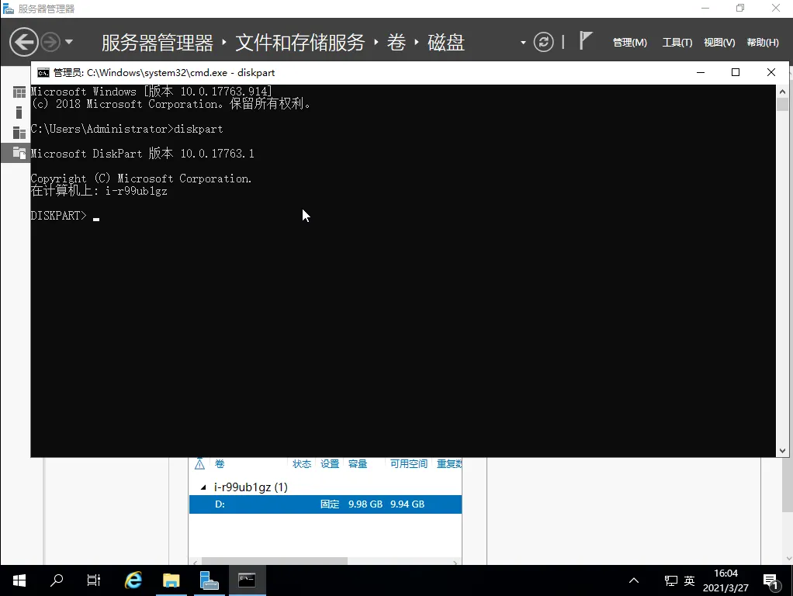
Task: Open the notifications flag
Action: pos(586,40)
